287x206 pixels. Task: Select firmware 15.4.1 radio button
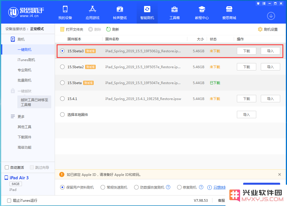point(62,99)
